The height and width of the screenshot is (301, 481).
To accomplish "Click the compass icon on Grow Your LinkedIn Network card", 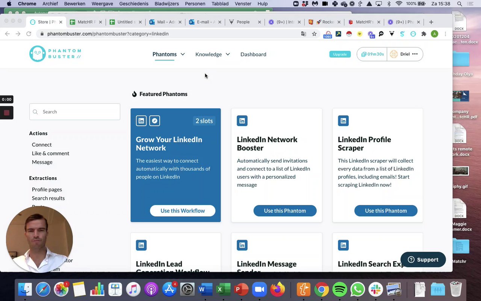I will point(154,121).
